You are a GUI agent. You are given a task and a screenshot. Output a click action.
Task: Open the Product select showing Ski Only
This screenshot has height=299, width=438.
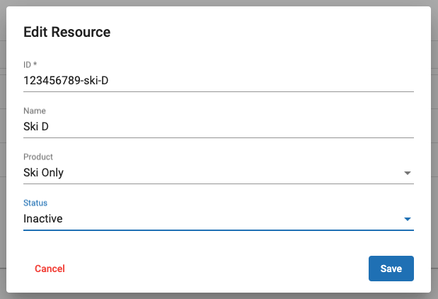click(x=212, y=173)
